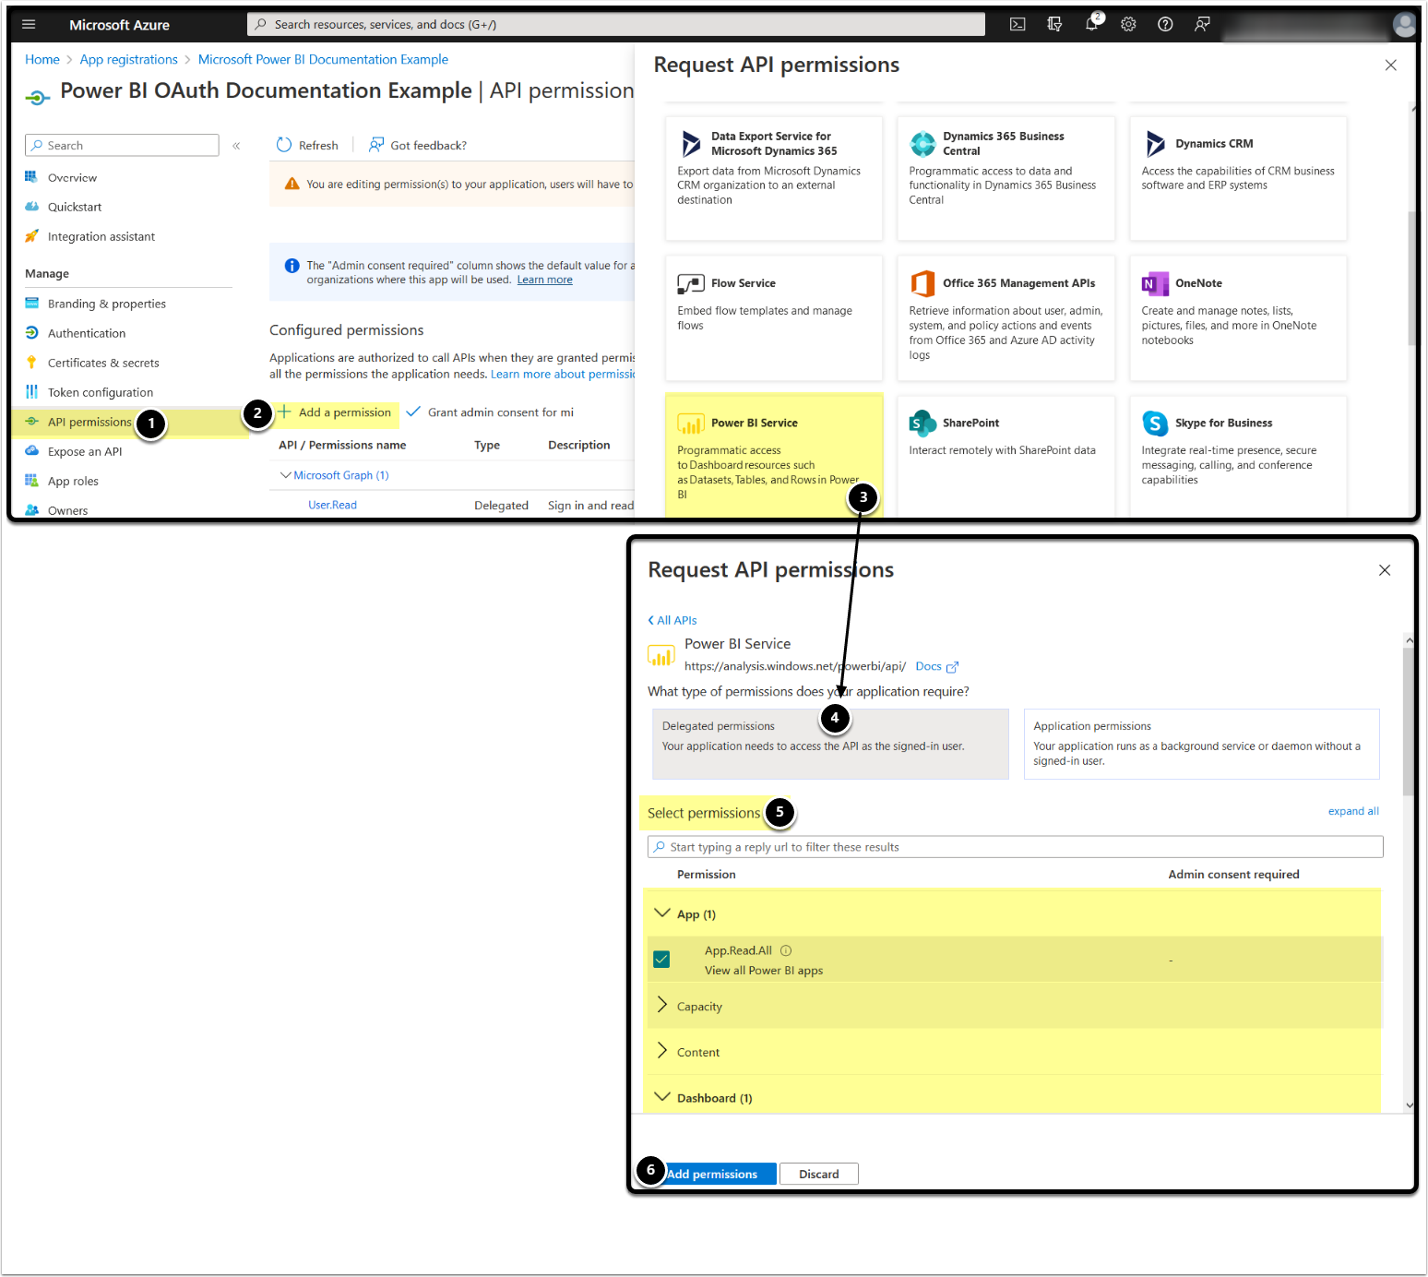The image size is (1428, 1277).
Task: Click the User.Read permission link
Action: pyautogui.click(x=332, y=505)
